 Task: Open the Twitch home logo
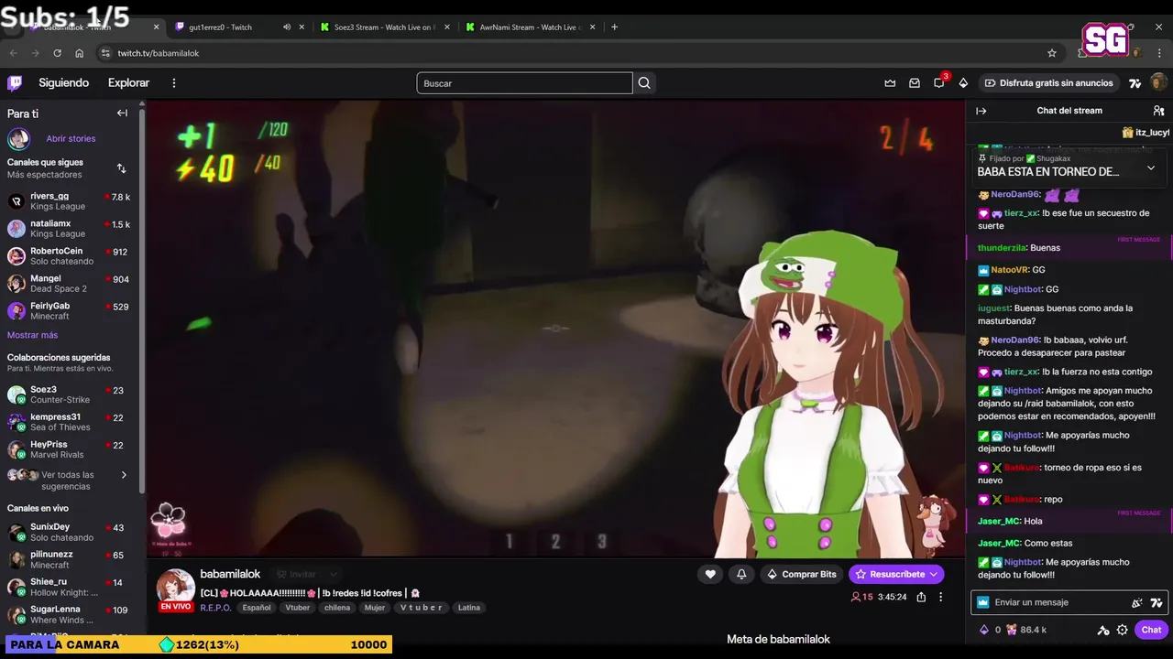pyautogui.click(x=15, y=83)
